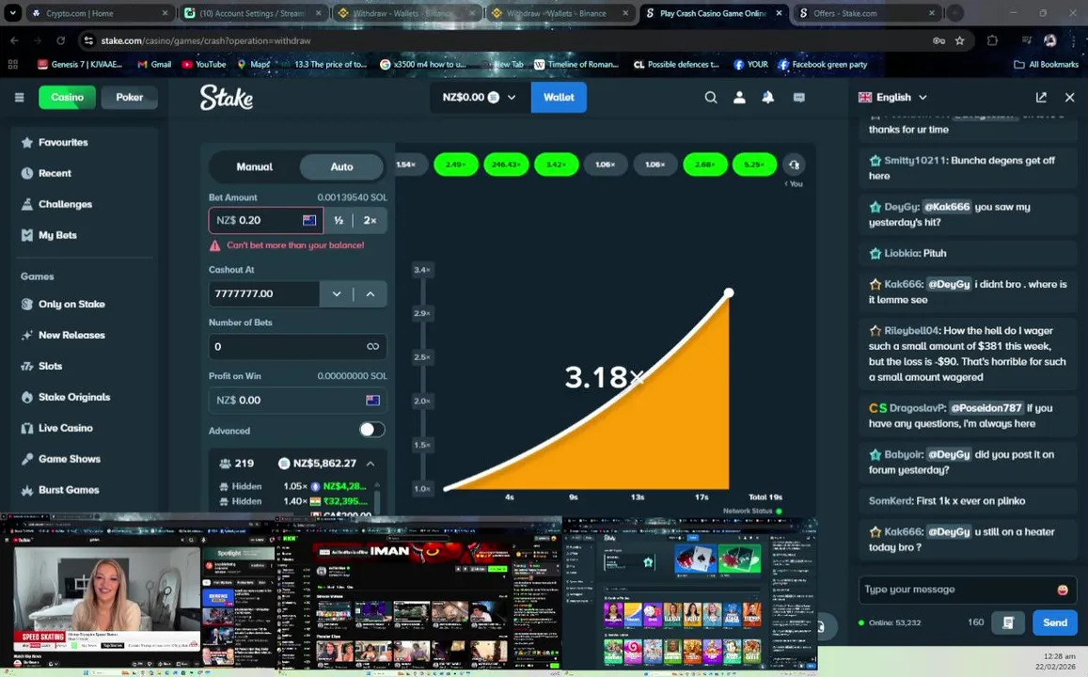Open the emoji picker in chat
1088x677 pixels.
1063,590
